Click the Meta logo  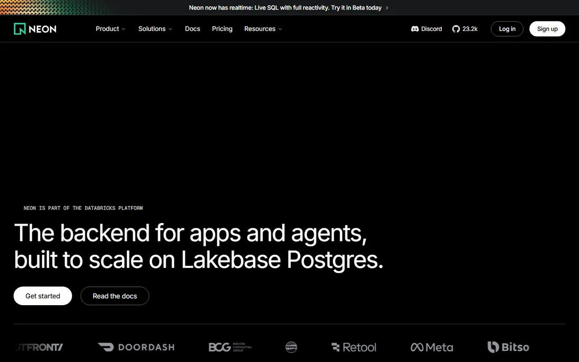pos(432,347)
